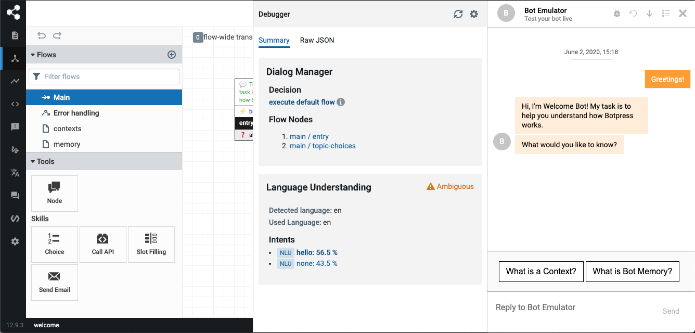Collapse the Flows section
The width and height of the screenshot is (695, 333).
pos(33,55)
